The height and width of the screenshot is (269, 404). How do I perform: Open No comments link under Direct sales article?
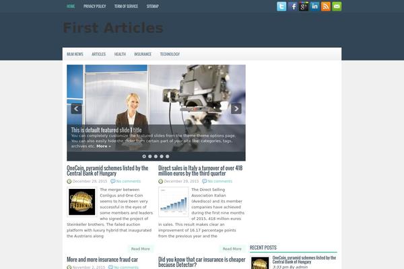pyautogui.click(x=220, y=181)
